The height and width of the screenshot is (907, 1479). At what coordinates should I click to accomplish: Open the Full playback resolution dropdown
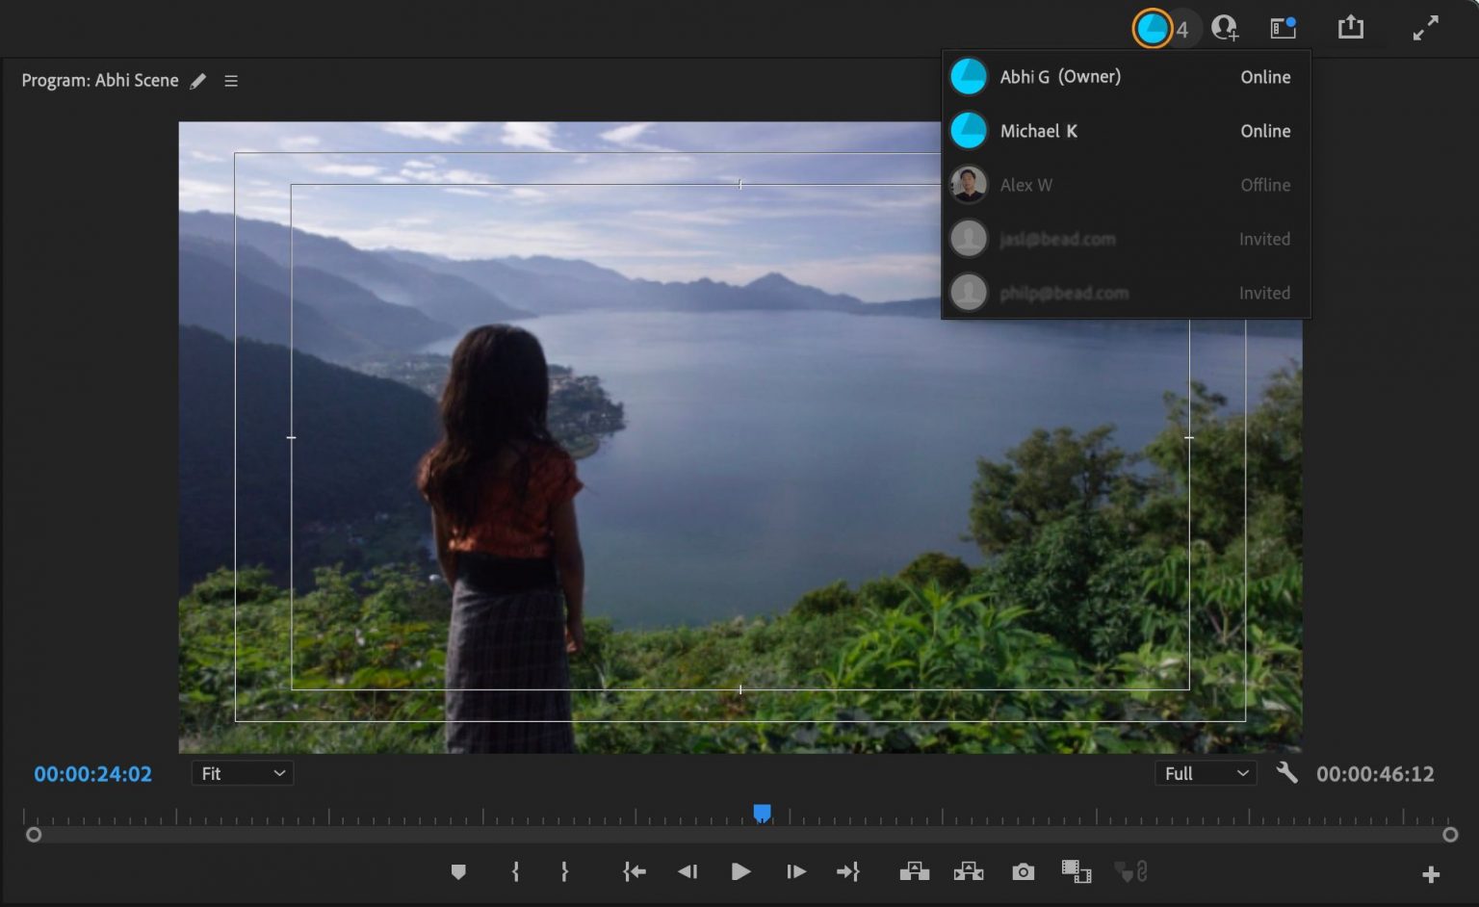pyautogui.click(x=1205, y=773)
